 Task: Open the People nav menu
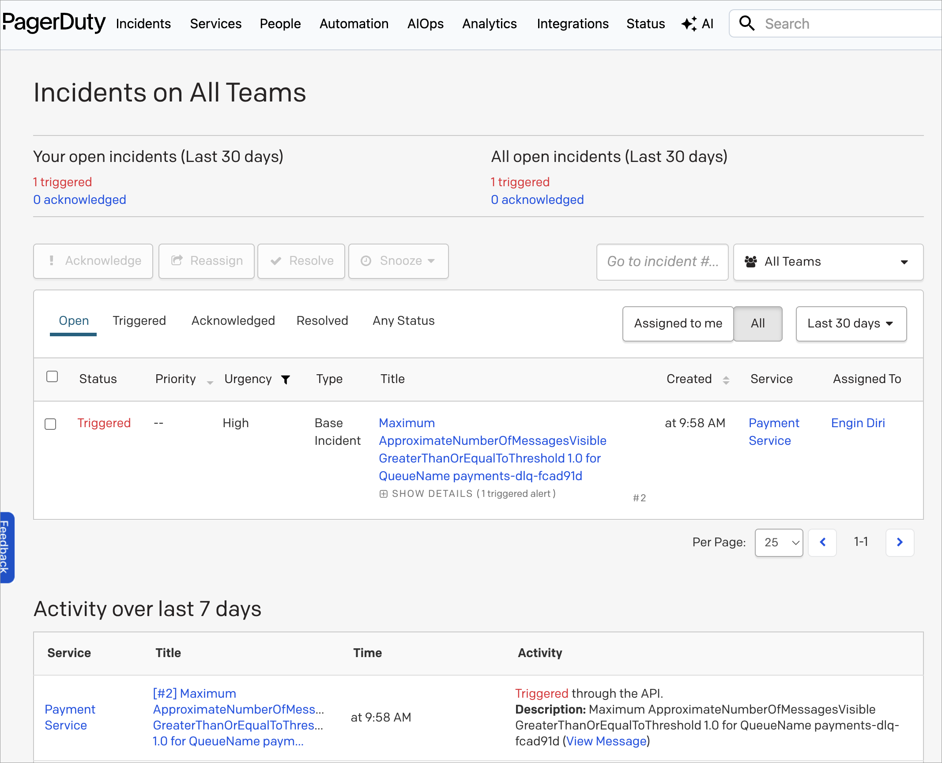click(x=280, y=23)
